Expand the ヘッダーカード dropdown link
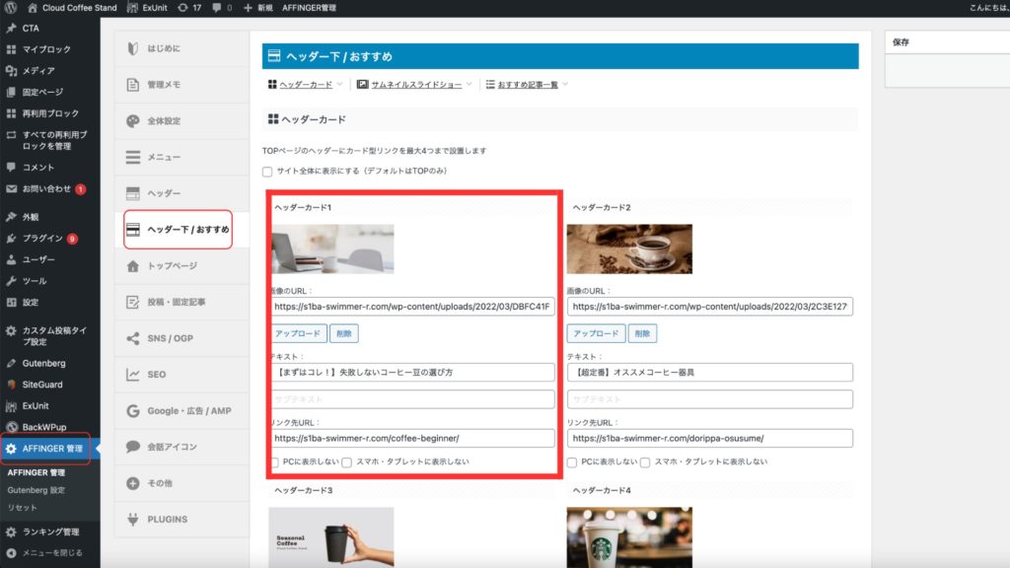Screen dimensions: 1010x568 (x=306, y=85)
